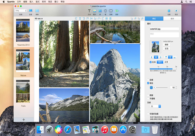
Task: Click the More (更多) toolbar icon
Action: [117, 11]
